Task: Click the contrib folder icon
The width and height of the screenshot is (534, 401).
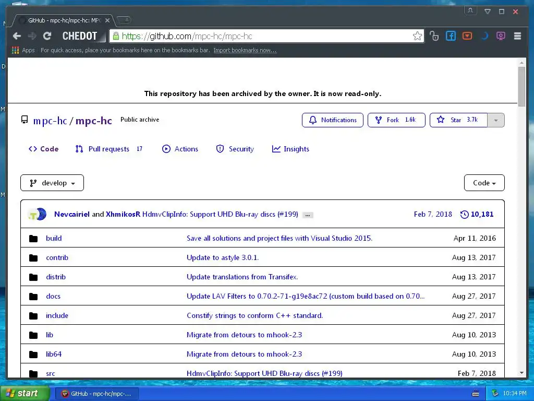Action: pyautogui.click(x=33, y=258)
